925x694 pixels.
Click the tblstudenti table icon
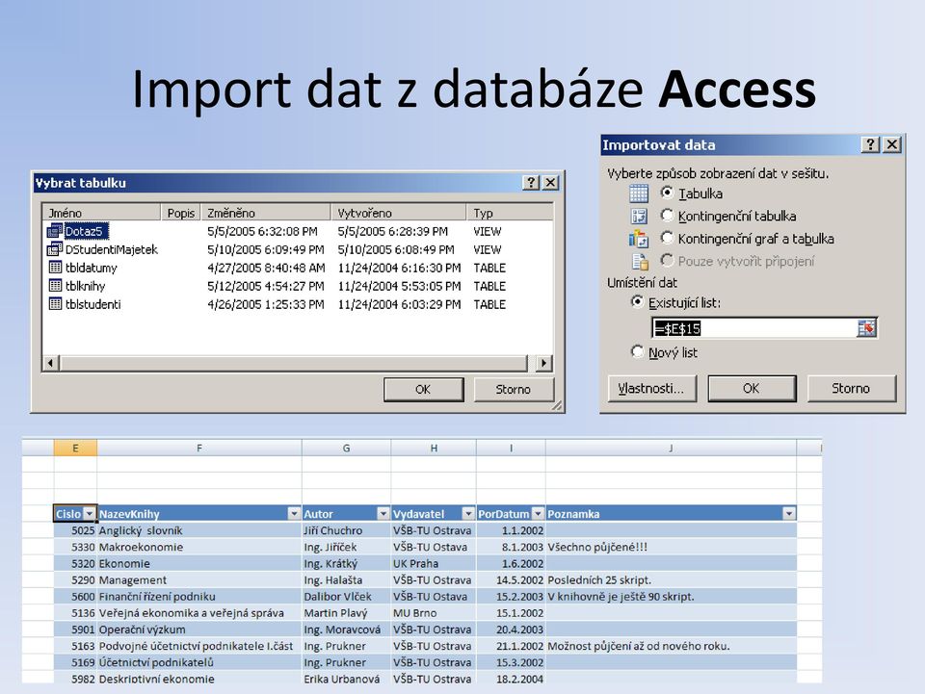pyautogui.click(x=55, y=304)
